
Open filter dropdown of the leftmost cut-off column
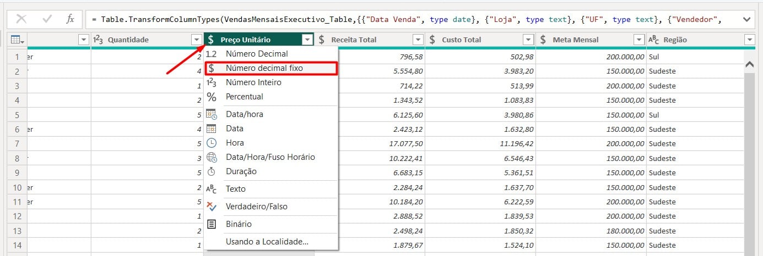click(x=84, y=40)
